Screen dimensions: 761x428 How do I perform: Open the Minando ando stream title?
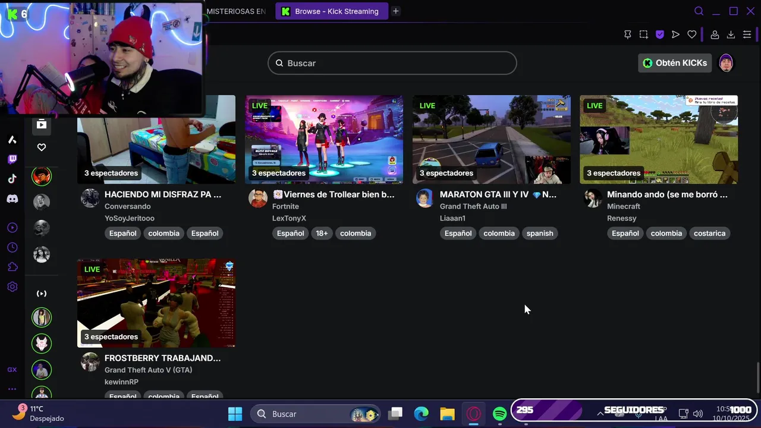tap(667, 194)
